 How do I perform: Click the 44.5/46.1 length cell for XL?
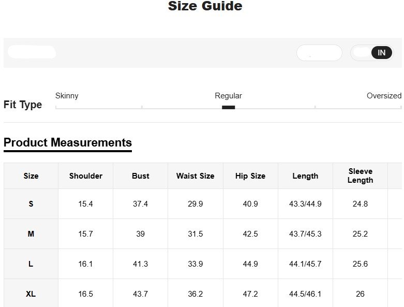tap(305, 294)
